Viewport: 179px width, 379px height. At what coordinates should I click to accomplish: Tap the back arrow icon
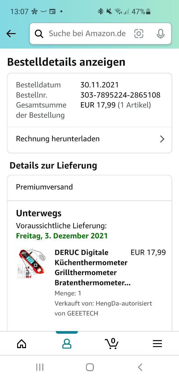pos(11,34)
